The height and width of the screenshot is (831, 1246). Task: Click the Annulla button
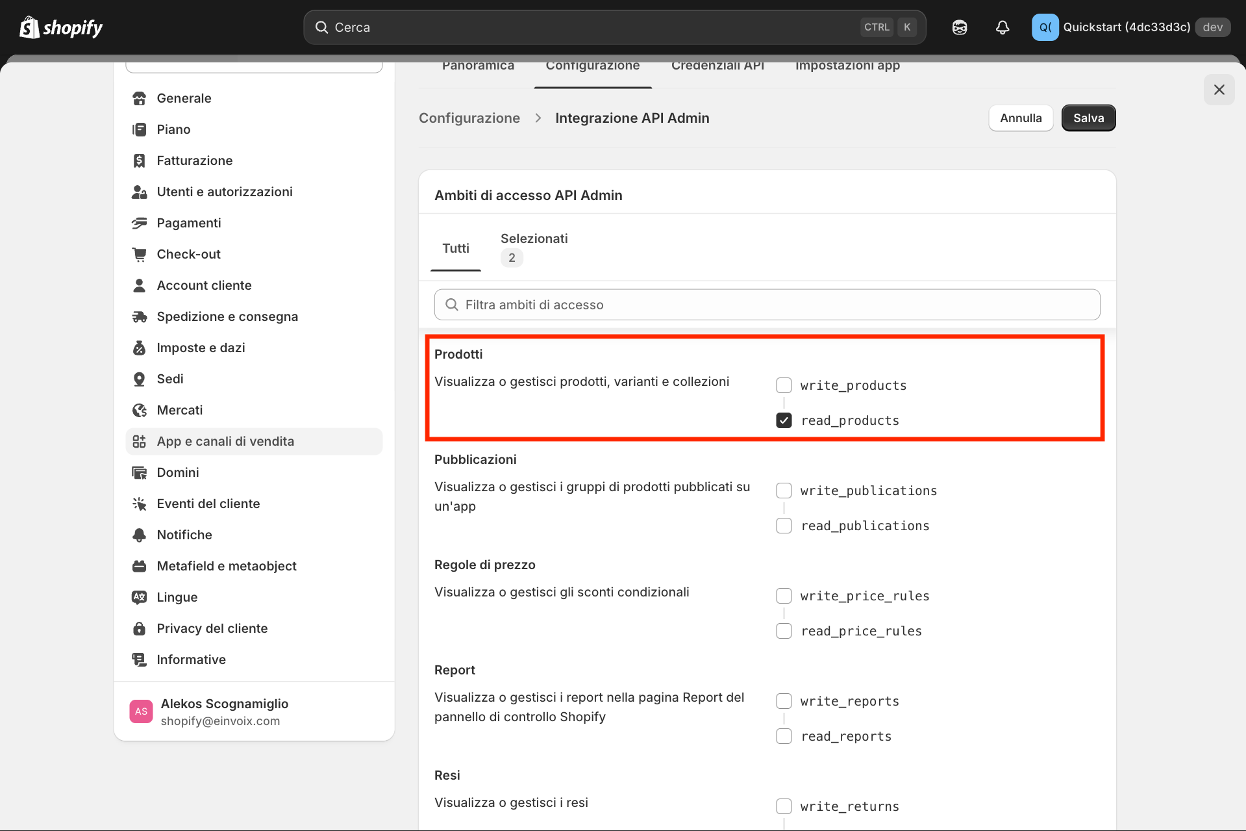pos(1020,118)
